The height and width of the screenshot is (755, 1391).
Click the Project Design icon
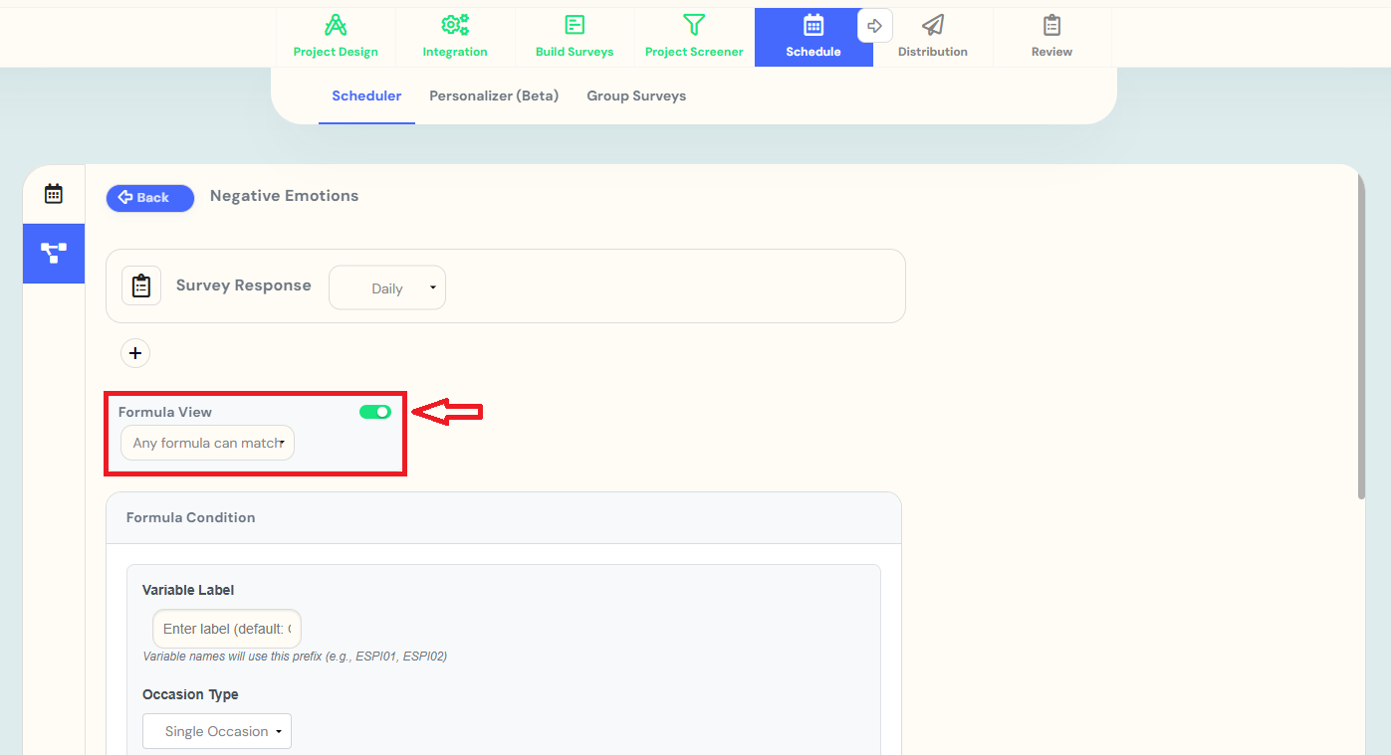tap(336, 26)
